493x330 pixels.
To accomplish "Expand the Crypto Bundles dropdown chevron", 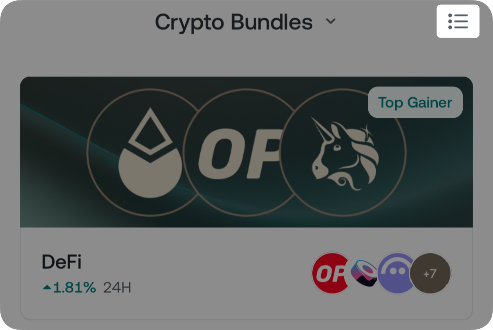I will pyautogui.click(x=331, y=22).
